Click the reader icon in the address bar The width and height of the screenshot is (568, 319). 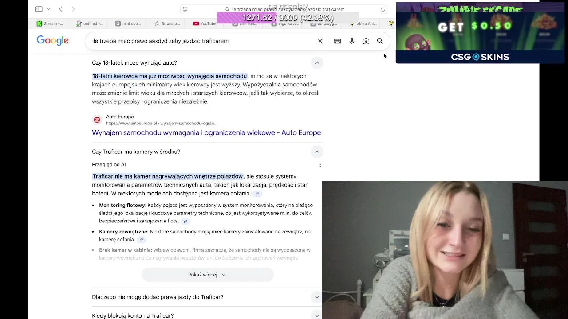click(185, 9)
